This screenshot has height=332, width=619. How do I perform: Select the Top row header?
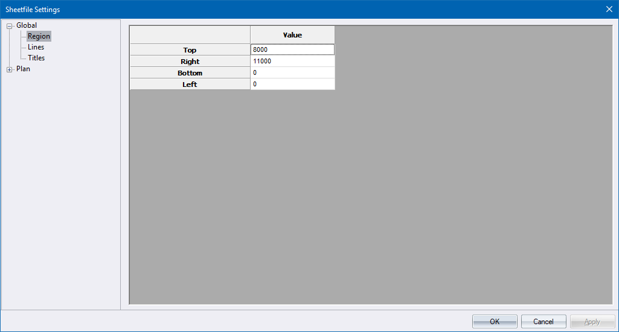(x=190, y=50)
